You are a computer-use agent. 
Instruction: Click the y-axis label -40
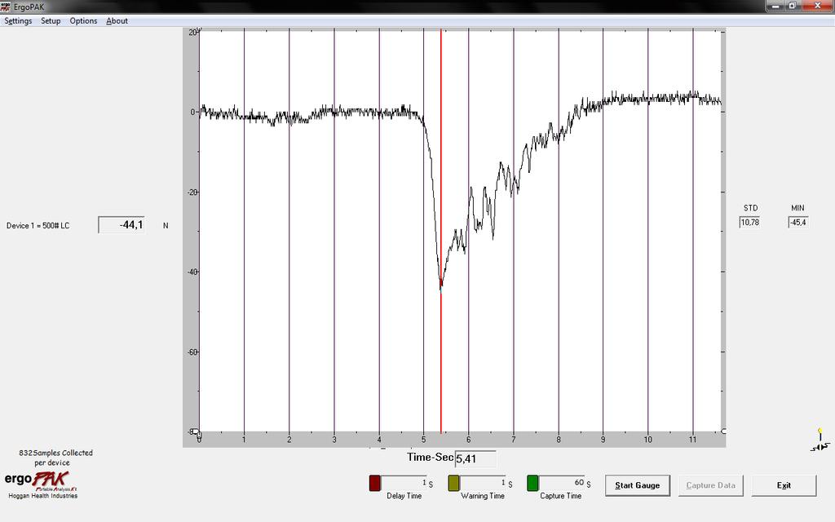(192, 272)
